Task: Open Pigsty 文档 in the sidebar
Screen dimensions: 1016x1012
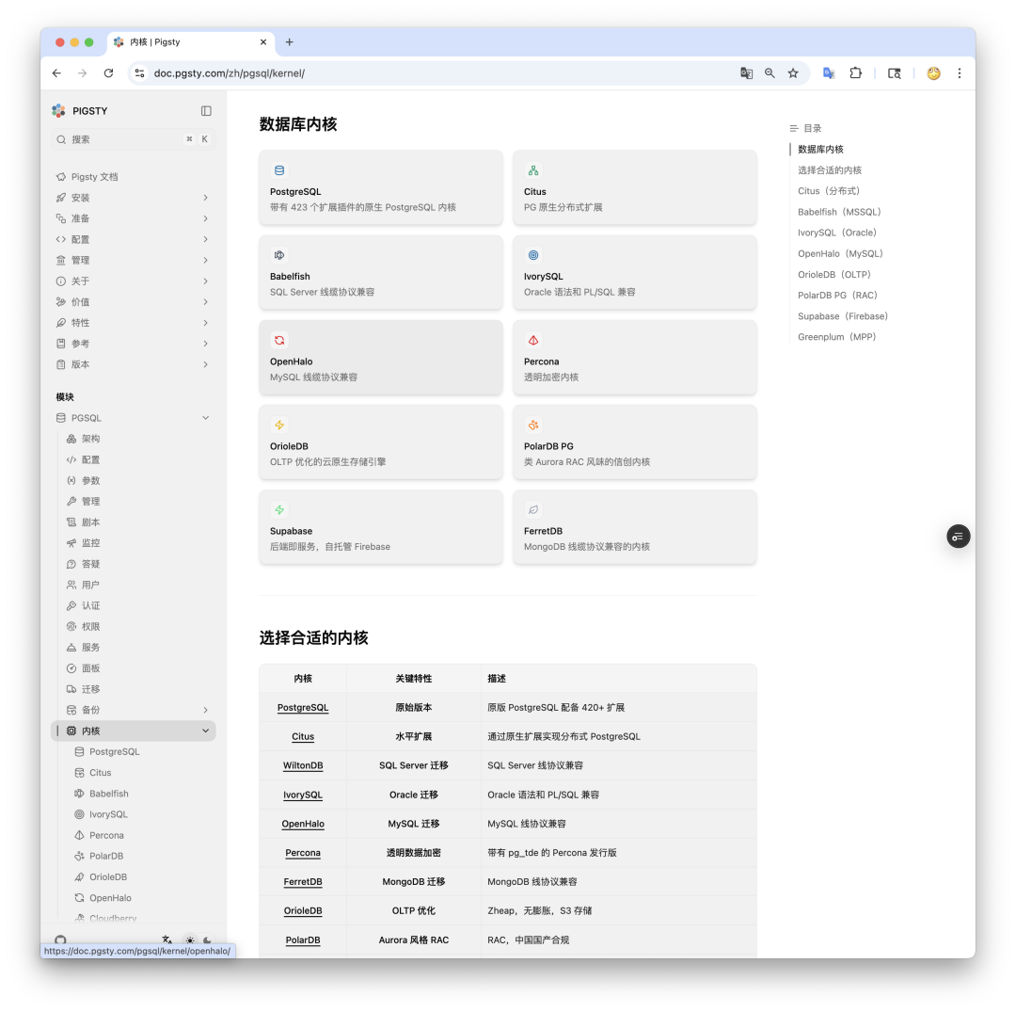Action: tap(95, 177)
